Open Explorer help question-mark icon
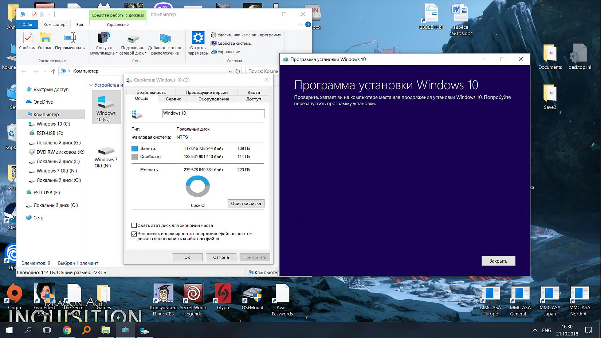 (308, 24)
